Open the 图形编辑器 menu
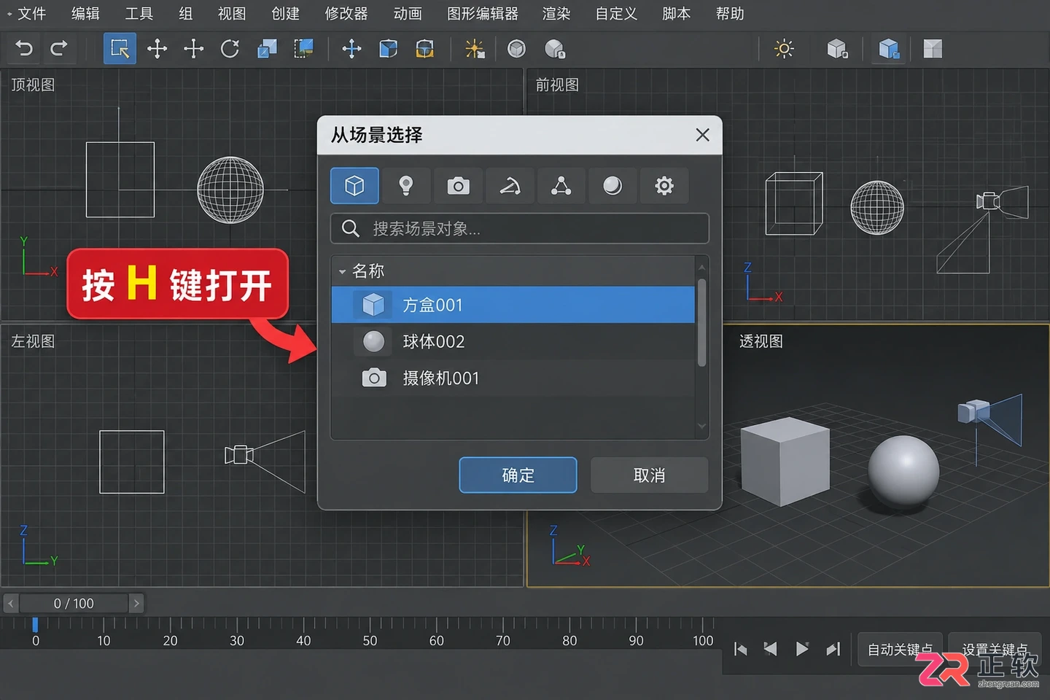This screenshot has width=1050, height=700. tap(483, 14)
